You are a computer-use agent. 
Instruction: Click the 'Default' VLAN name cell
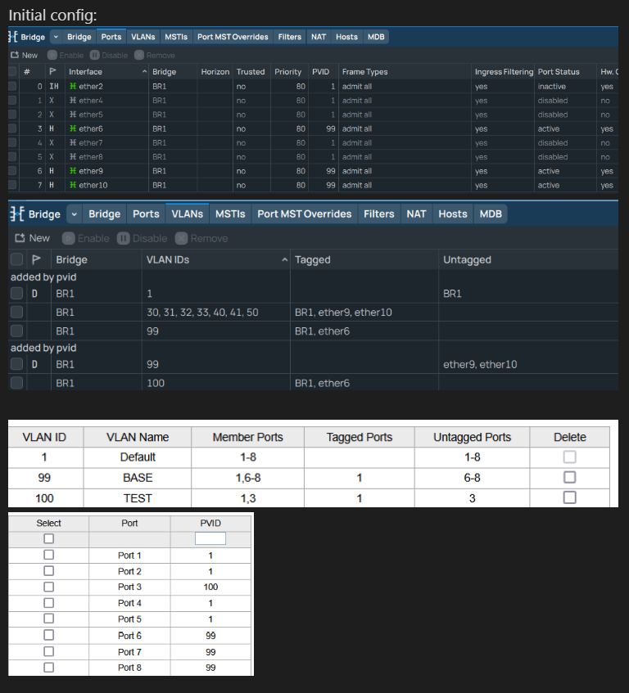point(138,457)
